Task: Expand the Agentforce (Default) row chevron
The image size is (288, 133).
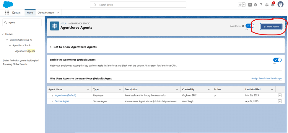Action: [52, 96]
